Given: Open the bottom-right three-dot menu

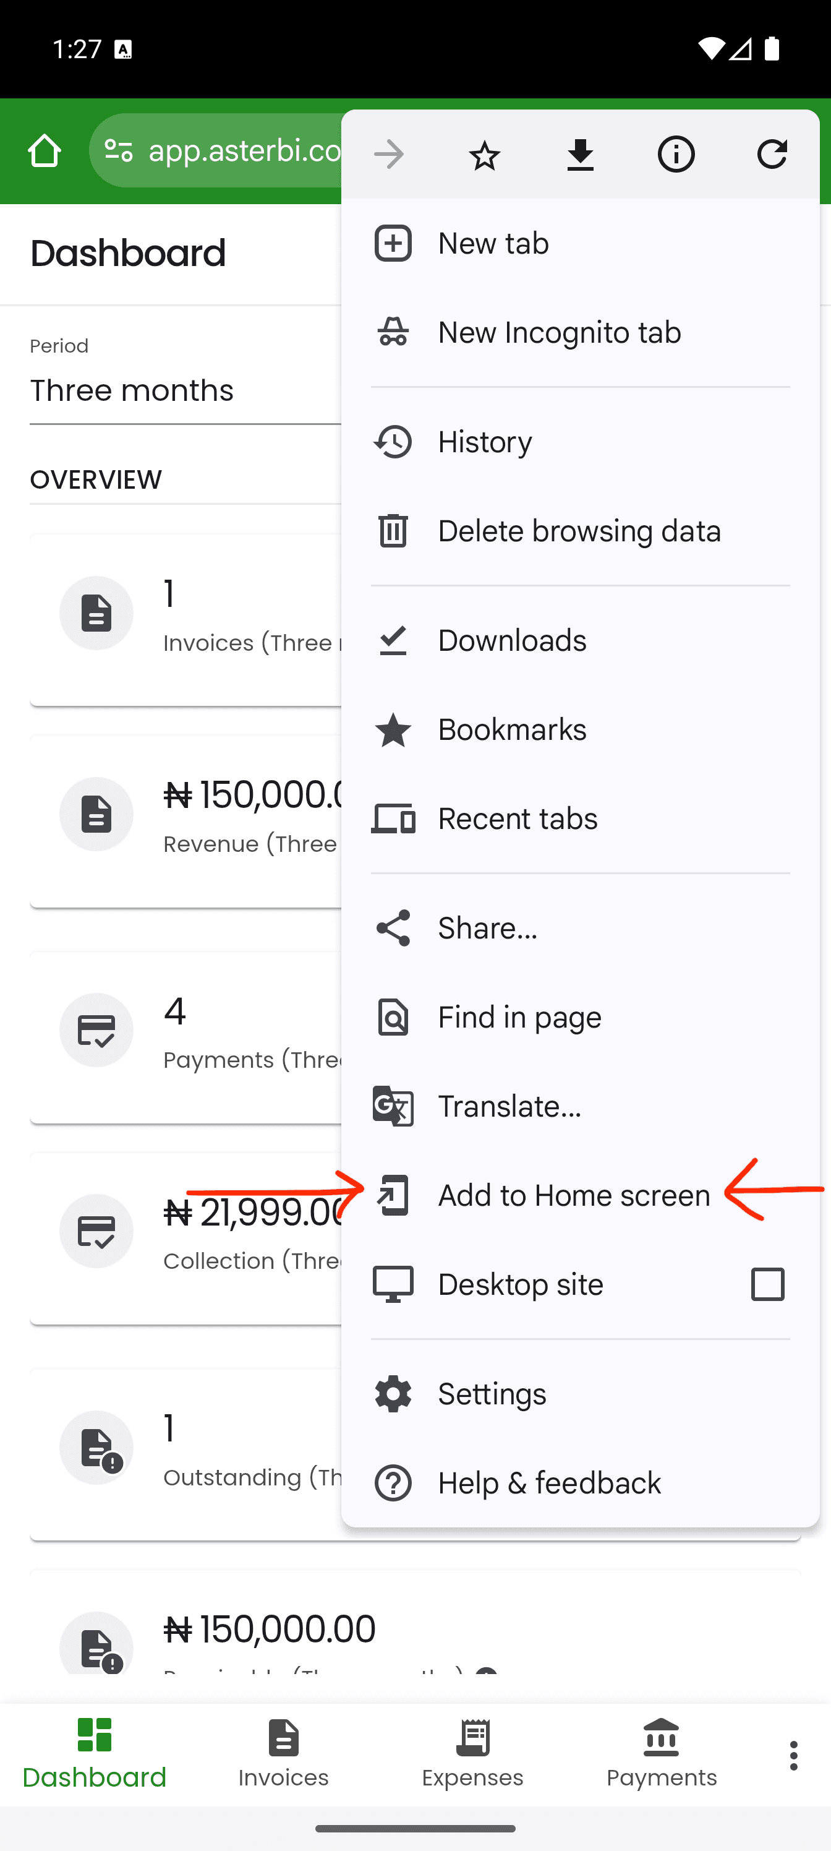Looking at the screenshot, I should coord(793,1756).
